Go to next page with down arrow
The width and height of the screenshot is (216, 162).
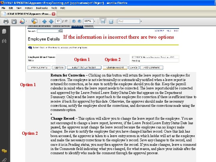tap(51, 21)
